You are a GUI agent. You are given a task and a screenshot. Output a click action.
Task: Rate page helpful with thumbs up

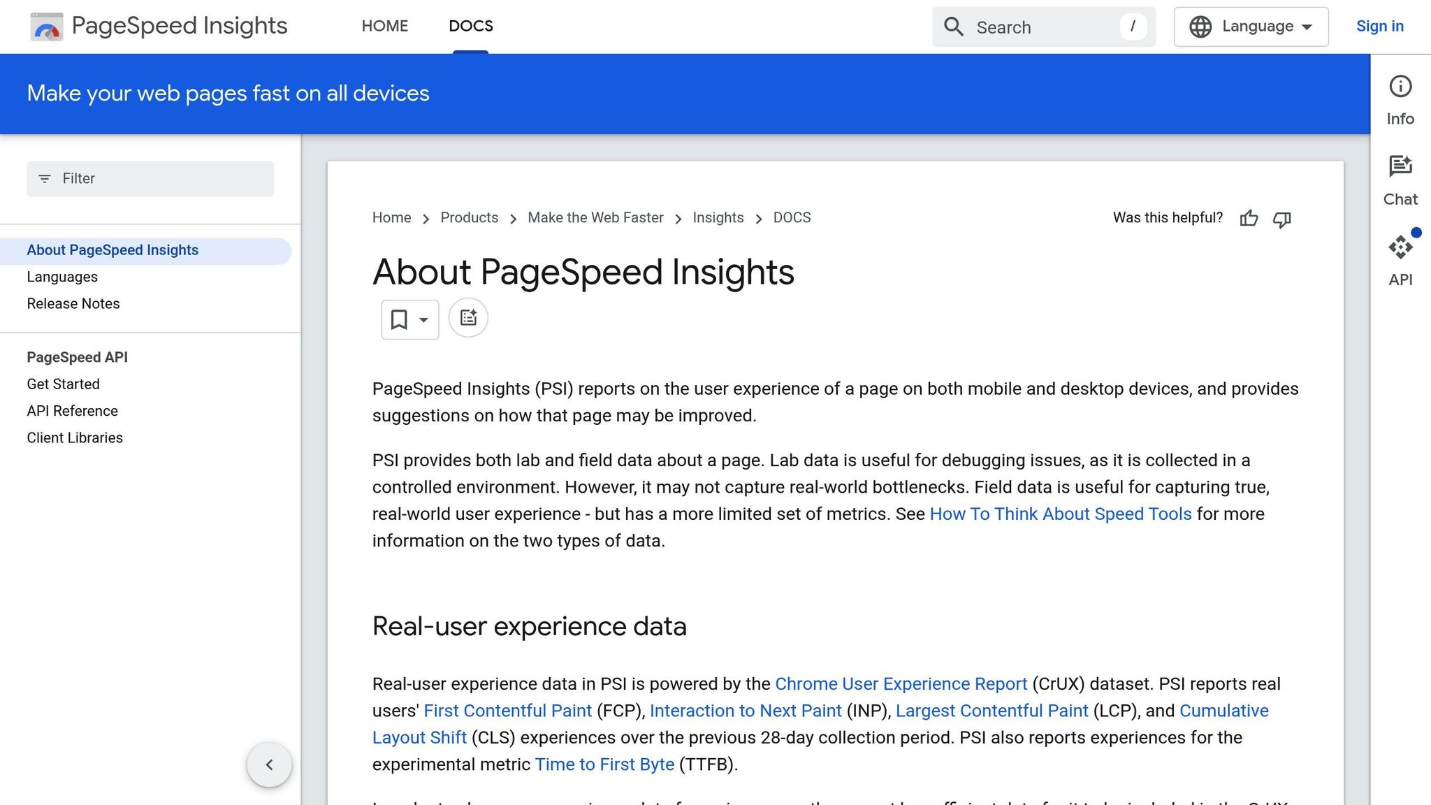point(1249,219)
